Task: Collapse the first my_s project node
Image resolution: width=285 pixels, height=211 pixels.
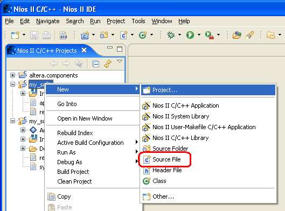Action: (x=12, y=84)
